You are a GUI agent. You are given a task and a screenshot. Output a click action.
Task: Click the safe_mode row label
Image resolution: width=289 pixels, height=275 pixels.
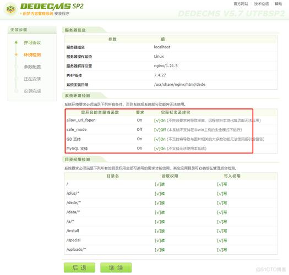[77, 129]
